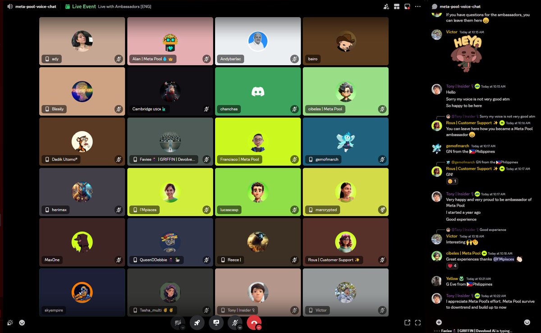Select bairo participant tile
The width and height of the screenshot is (541, 333).
pos(345,40)
